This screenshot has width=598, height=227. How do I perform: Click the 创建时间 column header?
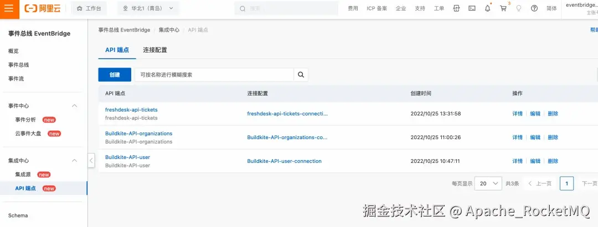click(x=421, y=93)
